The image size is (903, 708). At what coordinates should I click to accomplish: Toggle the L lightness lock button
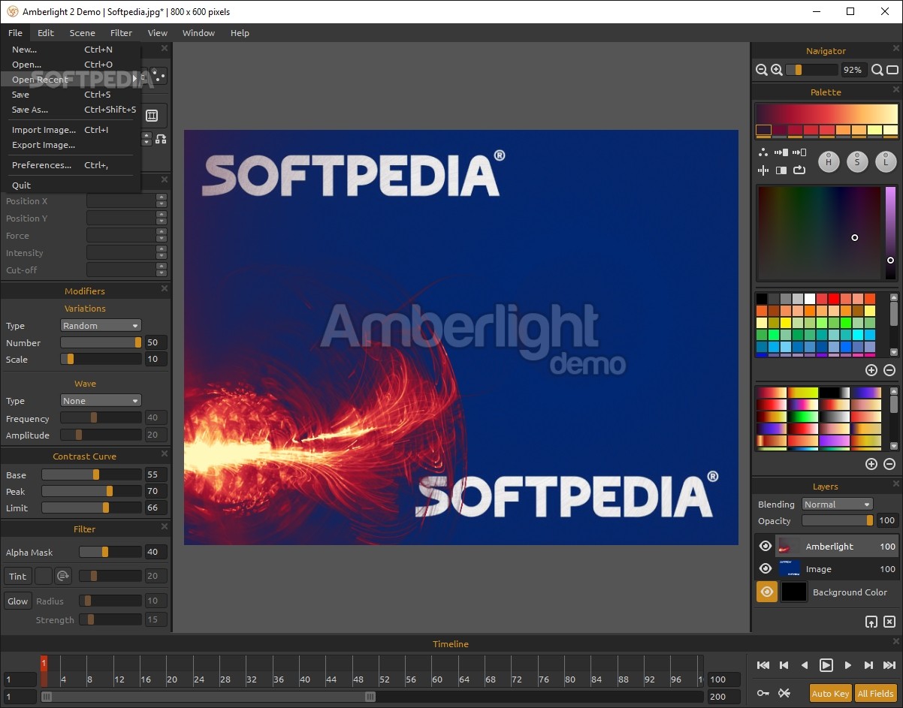pos(886,161)
